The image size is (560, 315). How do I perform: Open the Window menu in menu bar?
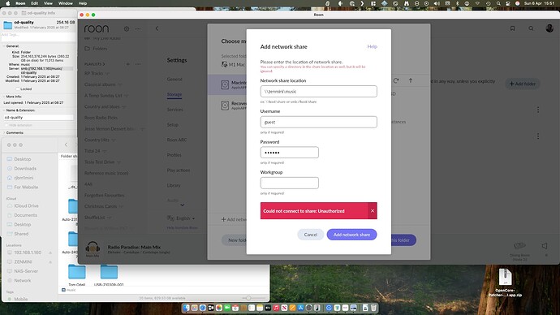66,3
